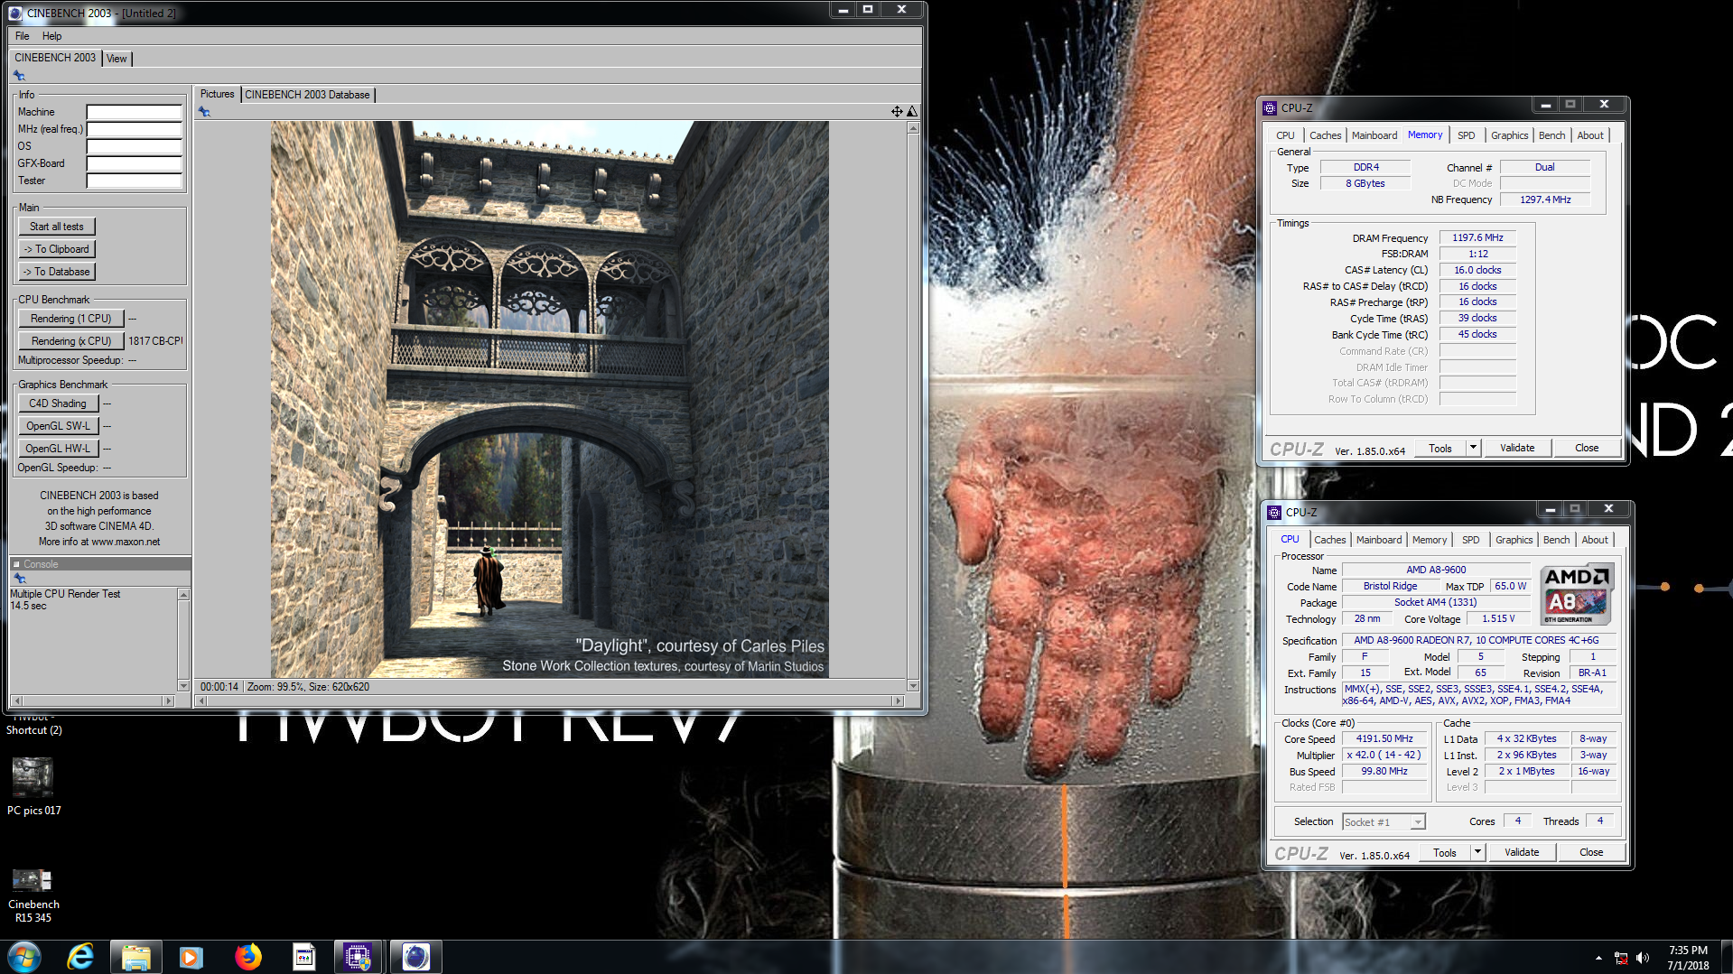
Task: Open the document taskbar icon next to Firefox
Action: (x=304, y=957)
